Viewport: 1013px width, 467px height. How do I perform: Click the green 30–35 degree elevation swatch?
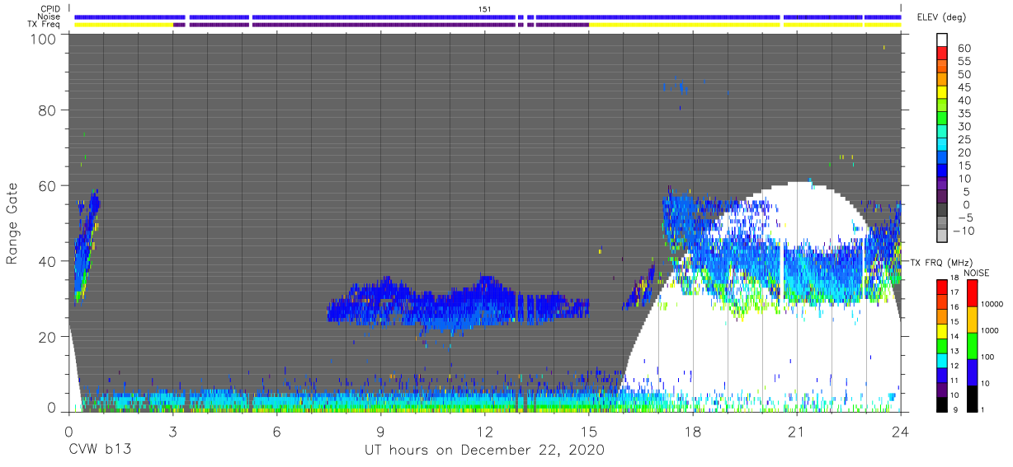[944, 119]
